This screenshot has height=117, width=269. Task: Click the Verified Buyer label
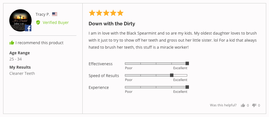[56, 22]
